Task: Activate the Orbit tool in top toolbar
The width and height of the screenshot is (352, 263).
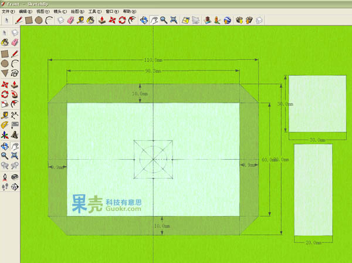Action: point(143,20)
